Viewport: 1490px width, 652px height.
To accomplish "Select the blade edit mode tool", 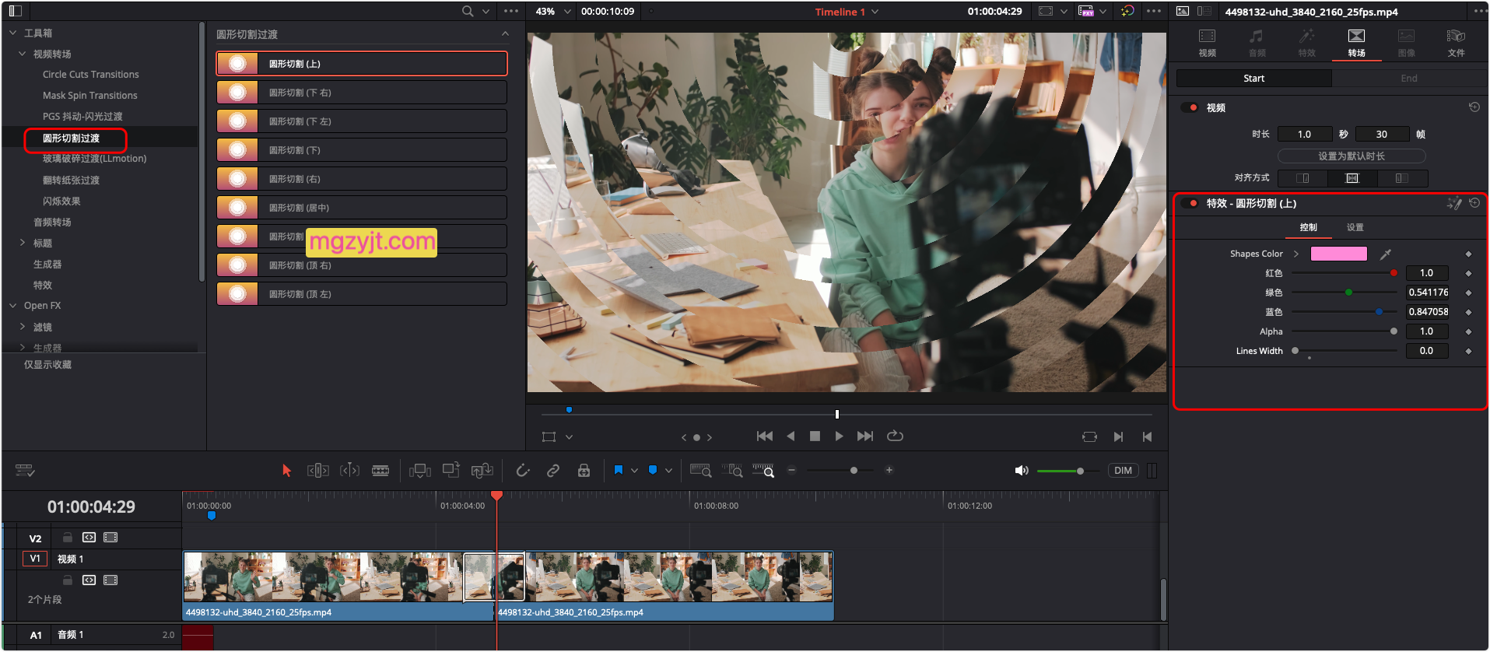I will 380,471.
